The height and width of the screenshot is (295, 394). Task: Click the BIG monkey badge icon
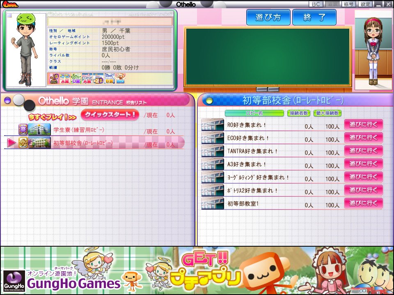point(120,79)
